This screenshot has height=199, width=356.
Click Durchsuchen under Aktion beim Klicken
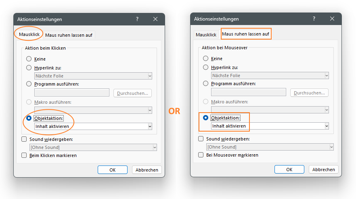tap(132, 93)
